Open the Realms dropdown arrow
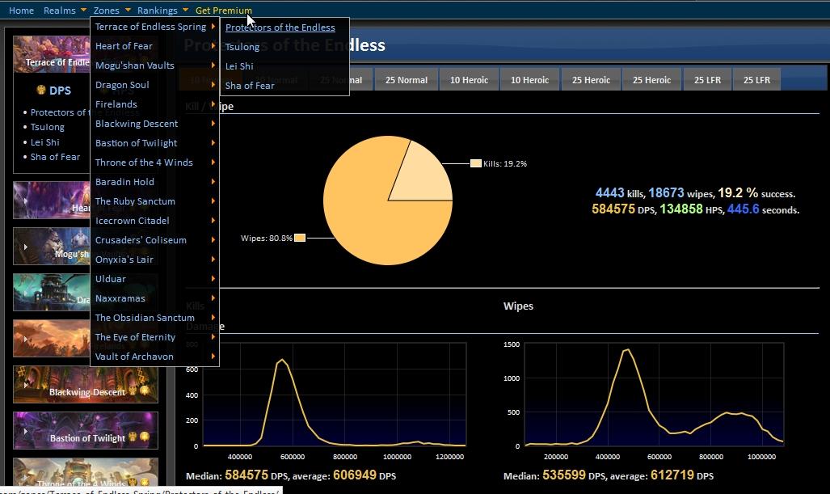The image size is (830, 494). 83,10
